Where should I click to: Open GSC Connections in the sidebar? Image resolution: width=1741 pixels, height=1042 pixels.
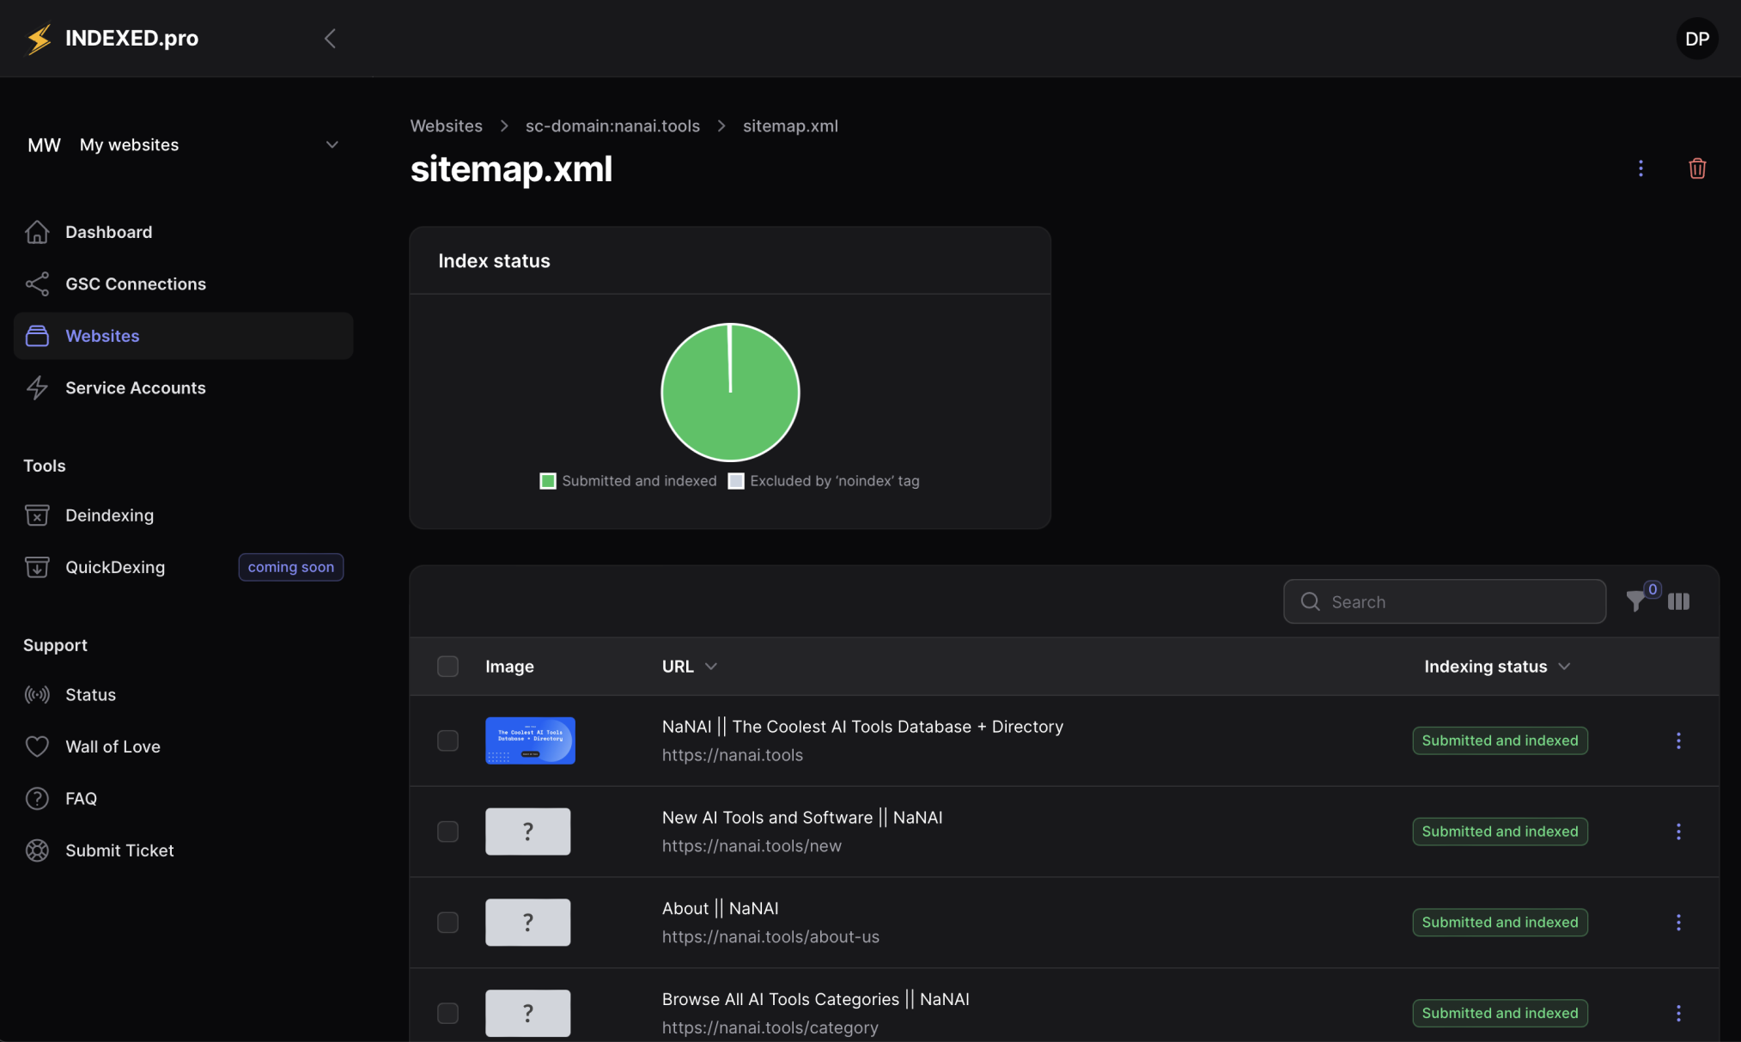(183, 284)
